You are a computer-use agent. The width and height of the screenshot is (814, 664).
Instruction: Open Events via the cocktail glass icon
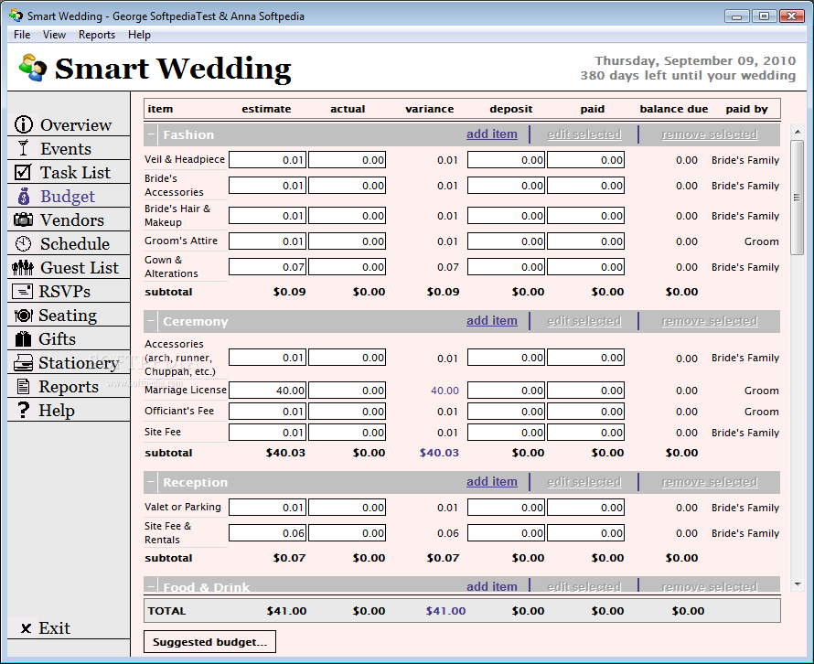coord(24,149)
